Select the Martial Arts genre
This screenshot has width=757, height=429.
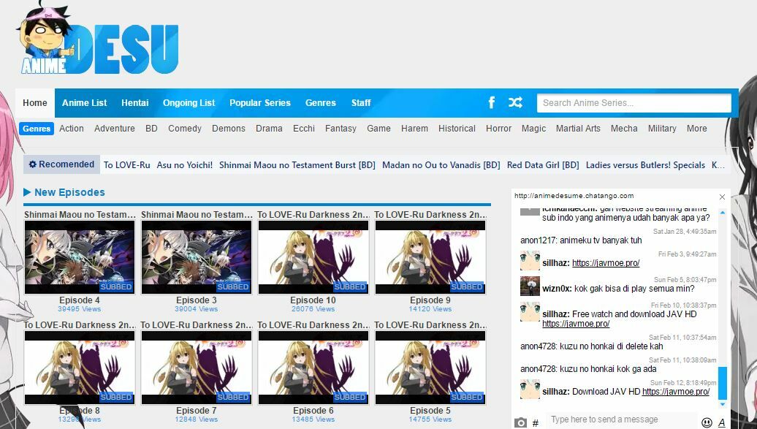tap(579, 129)
